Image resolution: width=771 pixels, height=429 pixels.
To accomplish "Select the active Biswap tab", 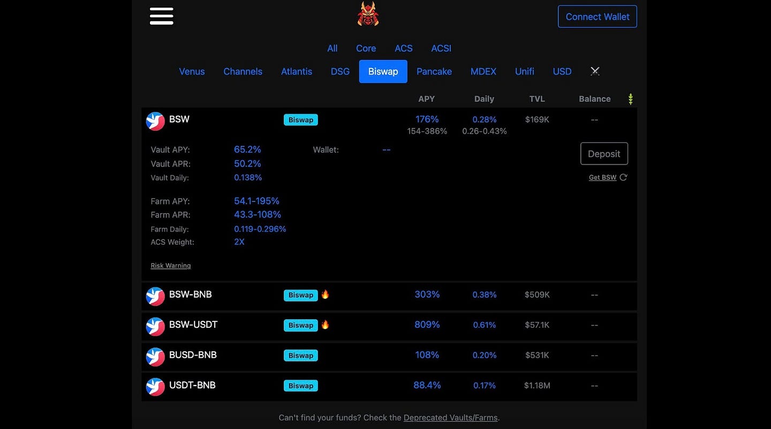I will [x=383, y=71].
